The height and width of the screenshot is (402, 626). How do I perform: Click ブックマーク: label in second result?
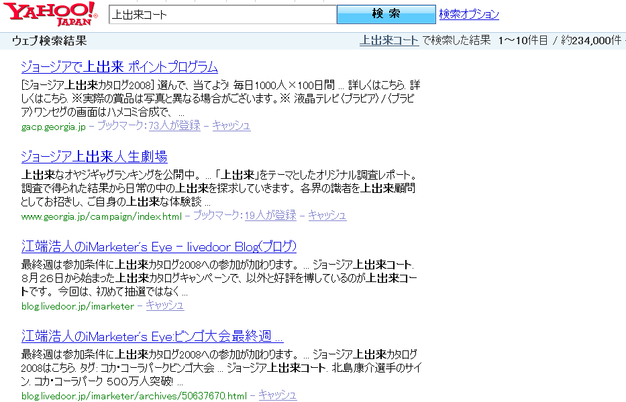[218, 215]
